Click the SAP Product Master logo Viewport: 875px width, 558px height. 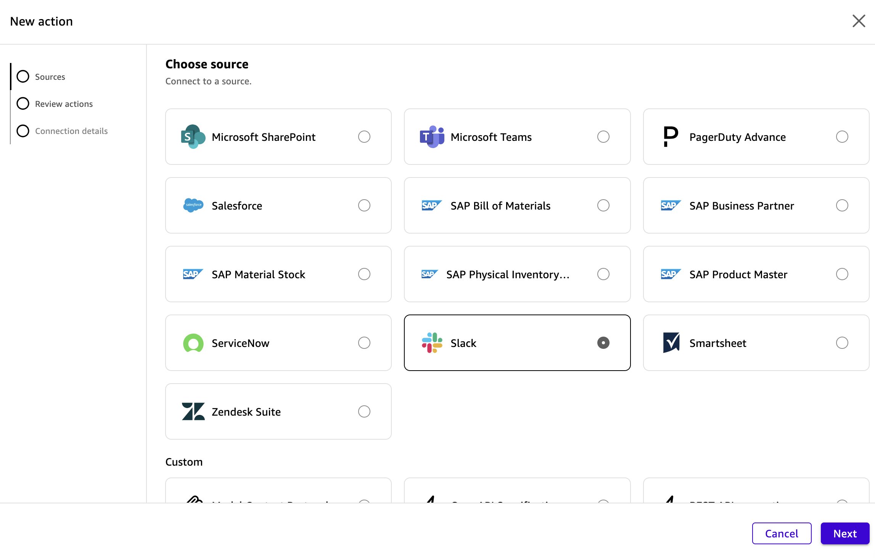[670, 274]
